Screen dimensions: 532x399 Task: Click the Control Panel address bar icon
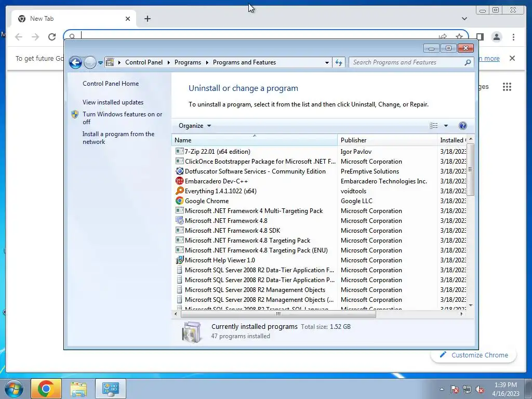point(110,62)
